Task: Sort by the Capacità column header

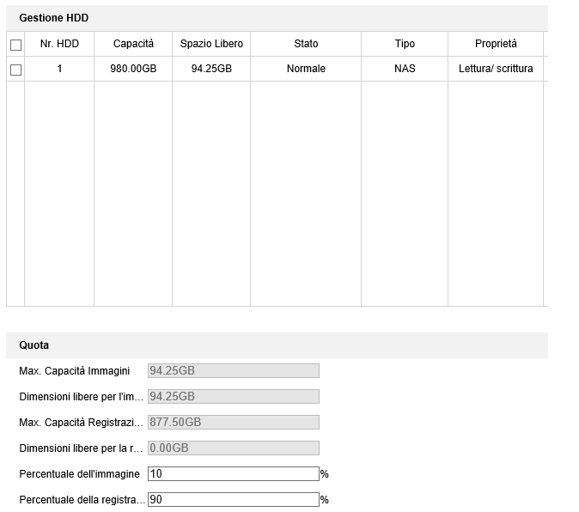Action: click(x=133, y=44)
